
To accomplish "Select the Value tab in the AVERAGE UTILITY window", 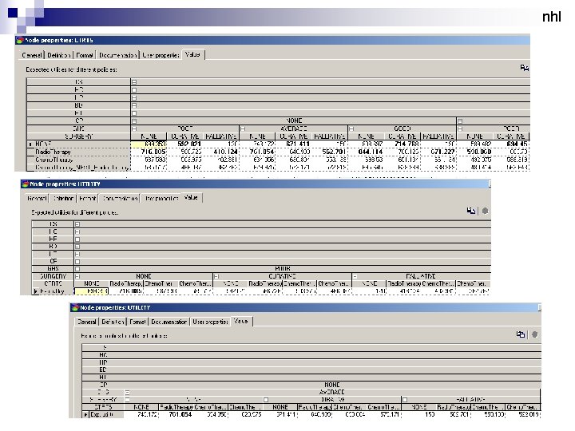I will [241, 321].
